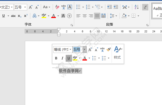Grow font in mini toolbar
Viewport: 162px width, 105px height.
(90, 50)
